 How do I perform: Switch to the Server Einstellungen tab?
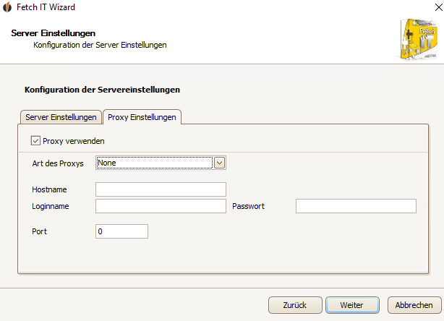61,117
